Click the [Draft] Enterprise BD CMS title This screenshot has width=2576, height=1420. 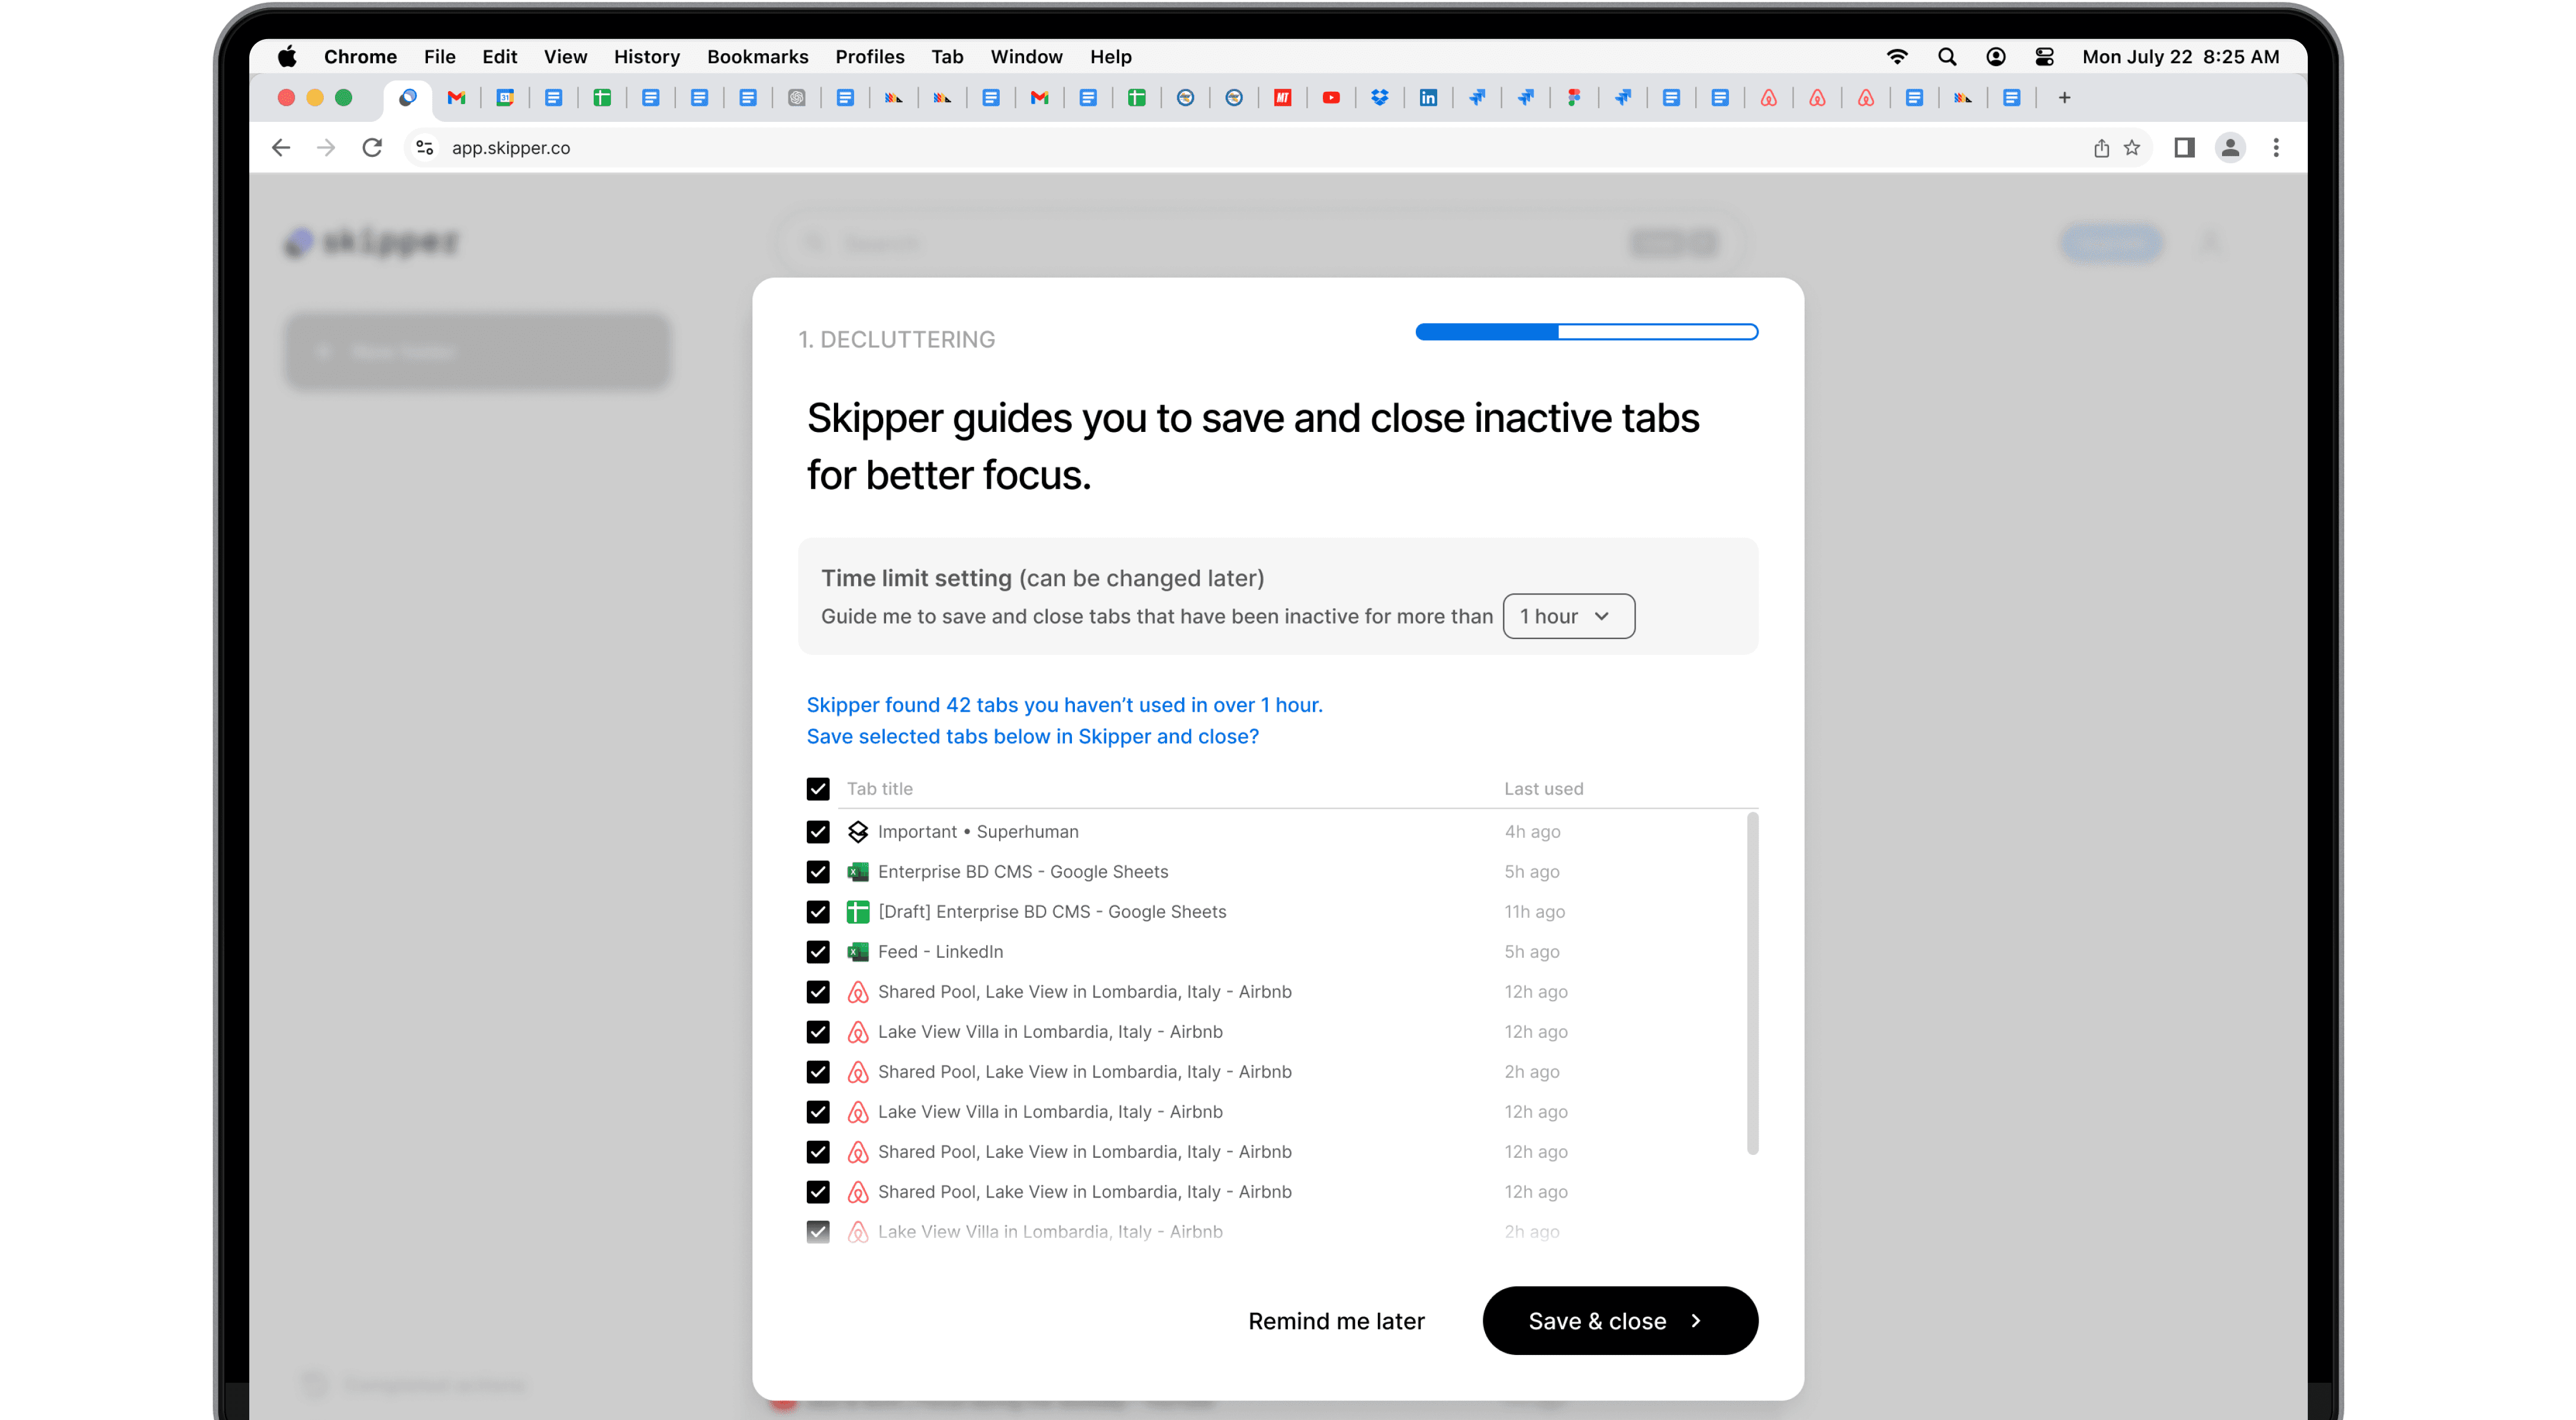[x=1051, y=911]
